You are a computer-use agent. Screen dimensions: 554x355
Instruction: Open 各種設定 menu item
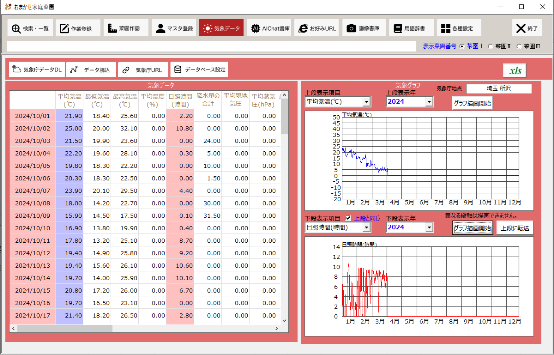pyautogui.click(x=458, y=28)
